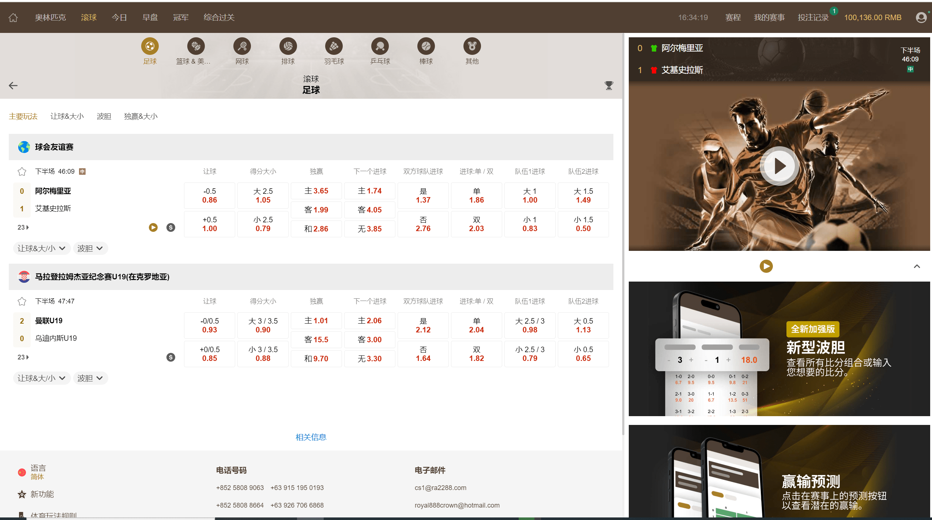Expand 让球&大/小 dropdown under Albania match

click(x=41, y=248)
